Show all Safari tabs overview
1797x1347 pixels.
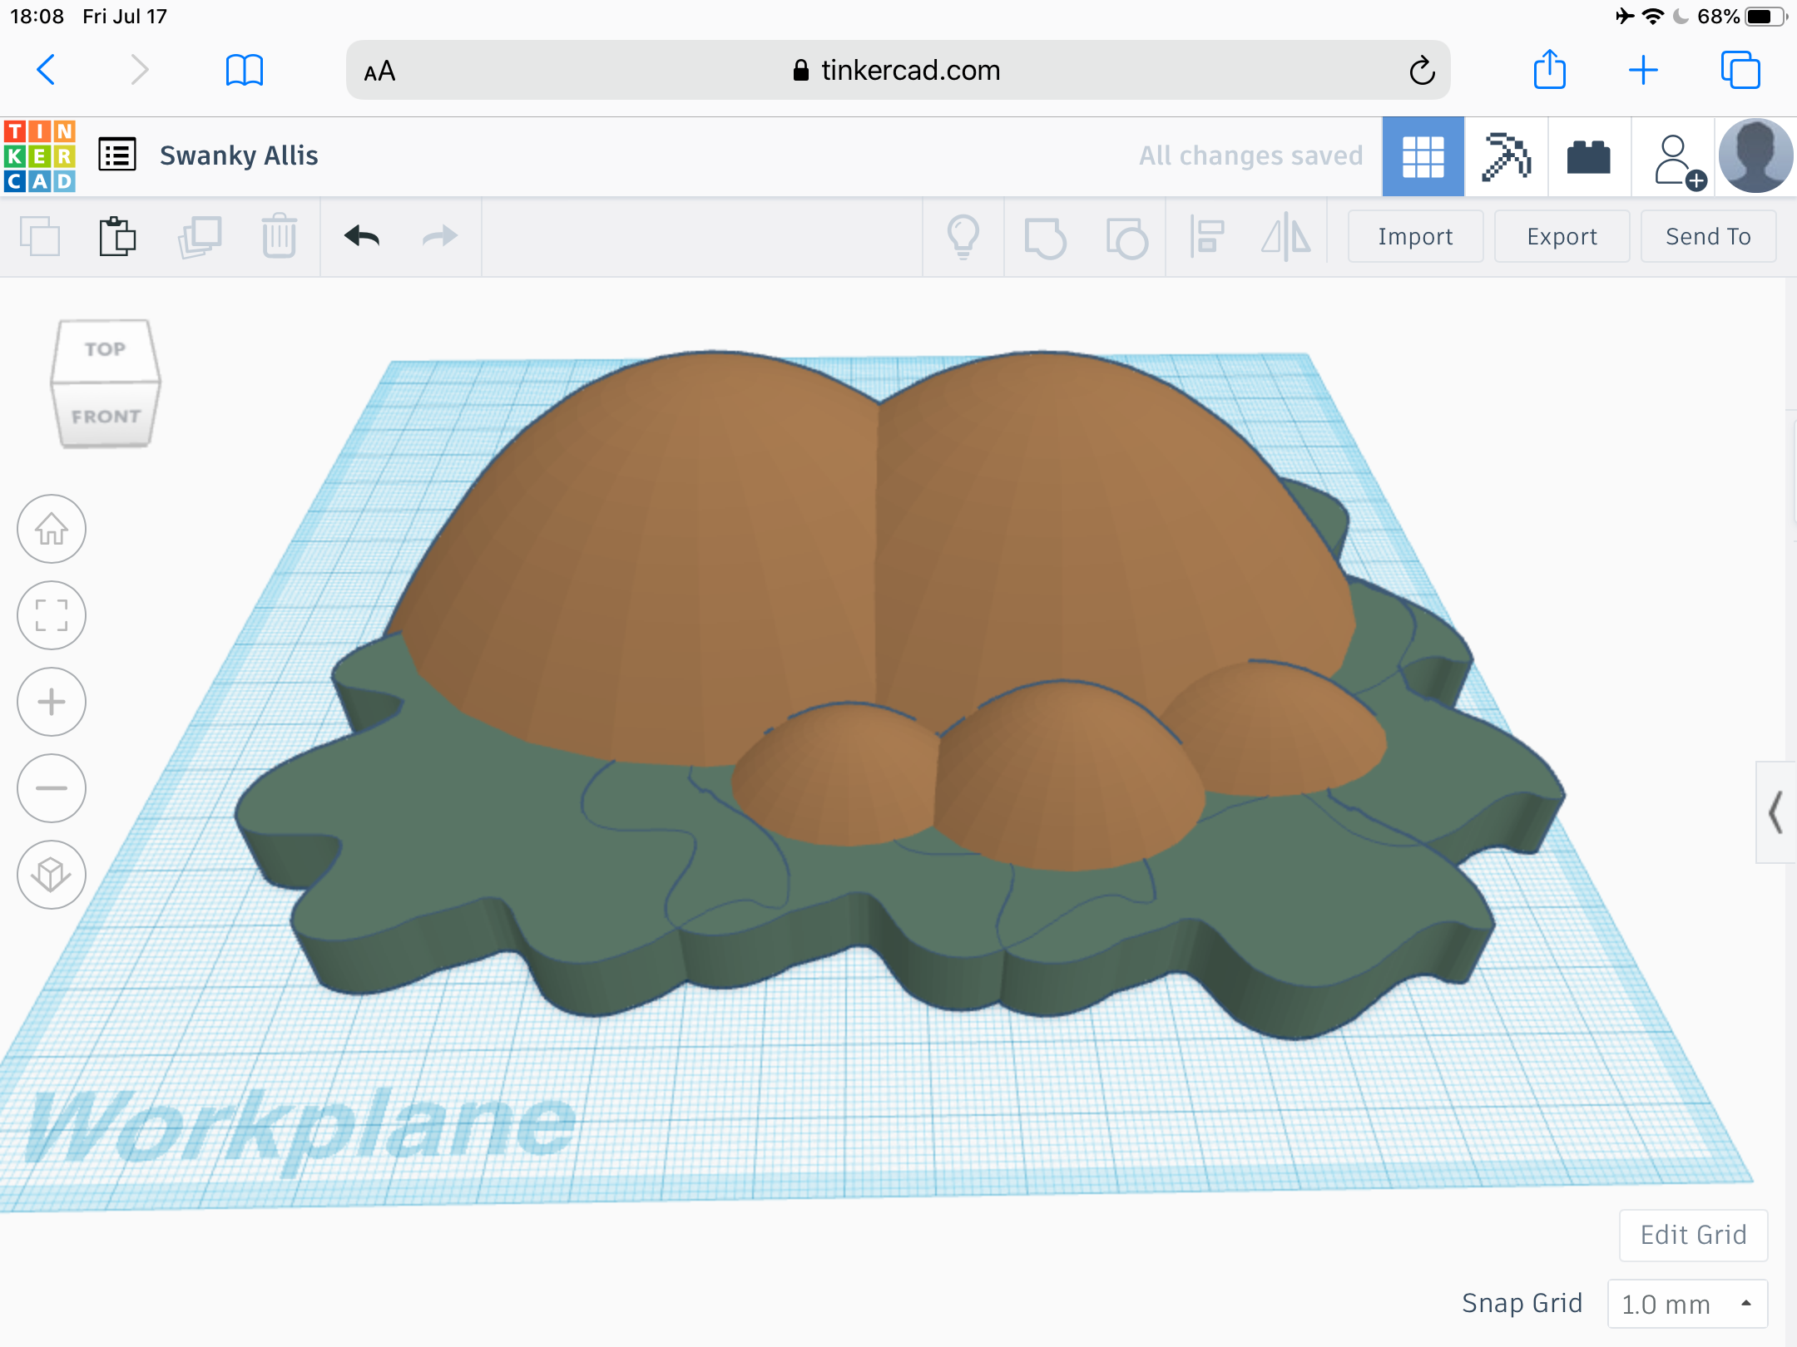[1740, 70]
